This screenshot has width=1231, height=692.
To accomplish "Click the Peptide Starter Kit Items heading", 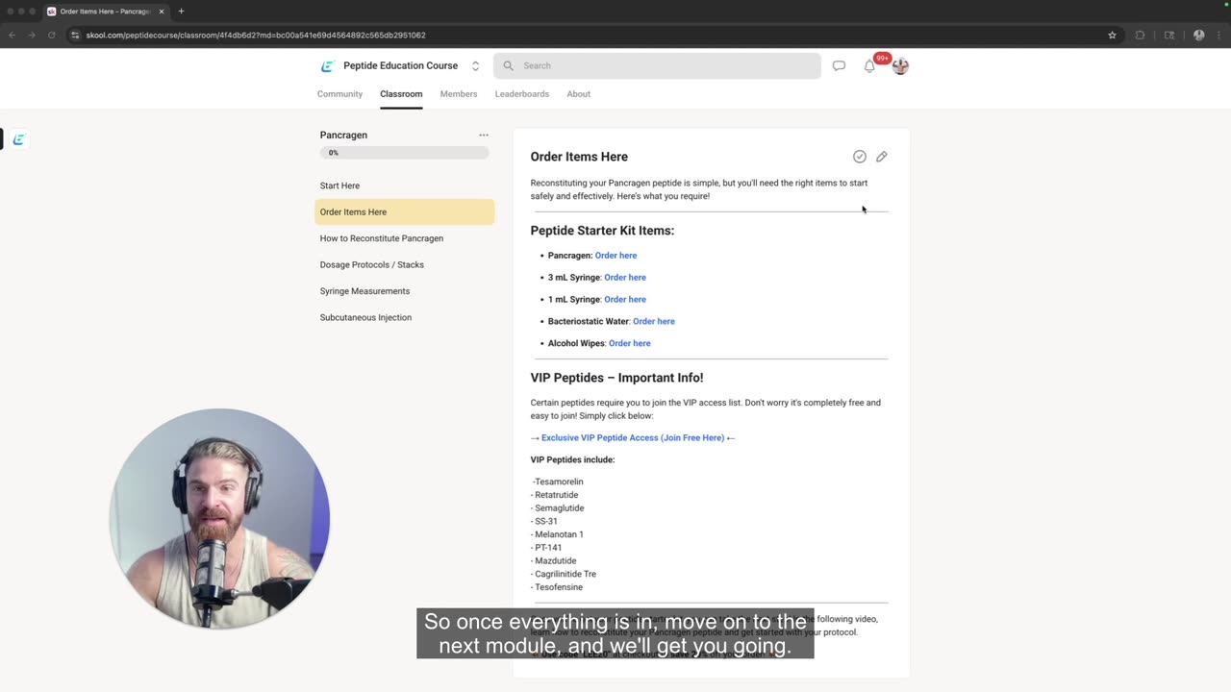I will pos(602,231).
